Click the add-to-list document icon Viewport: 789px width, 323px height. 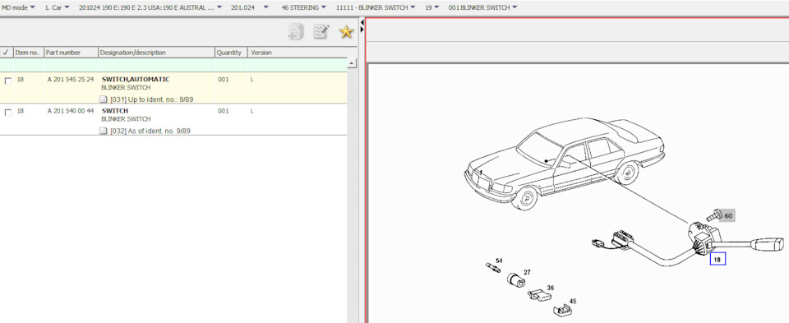tap(296, 32)
